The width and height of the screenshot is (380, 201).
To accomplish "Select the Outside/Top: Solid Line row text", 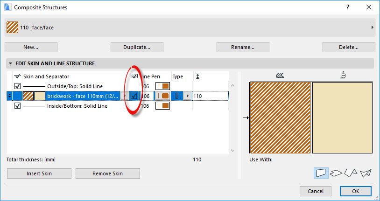I will coord(75,86).
